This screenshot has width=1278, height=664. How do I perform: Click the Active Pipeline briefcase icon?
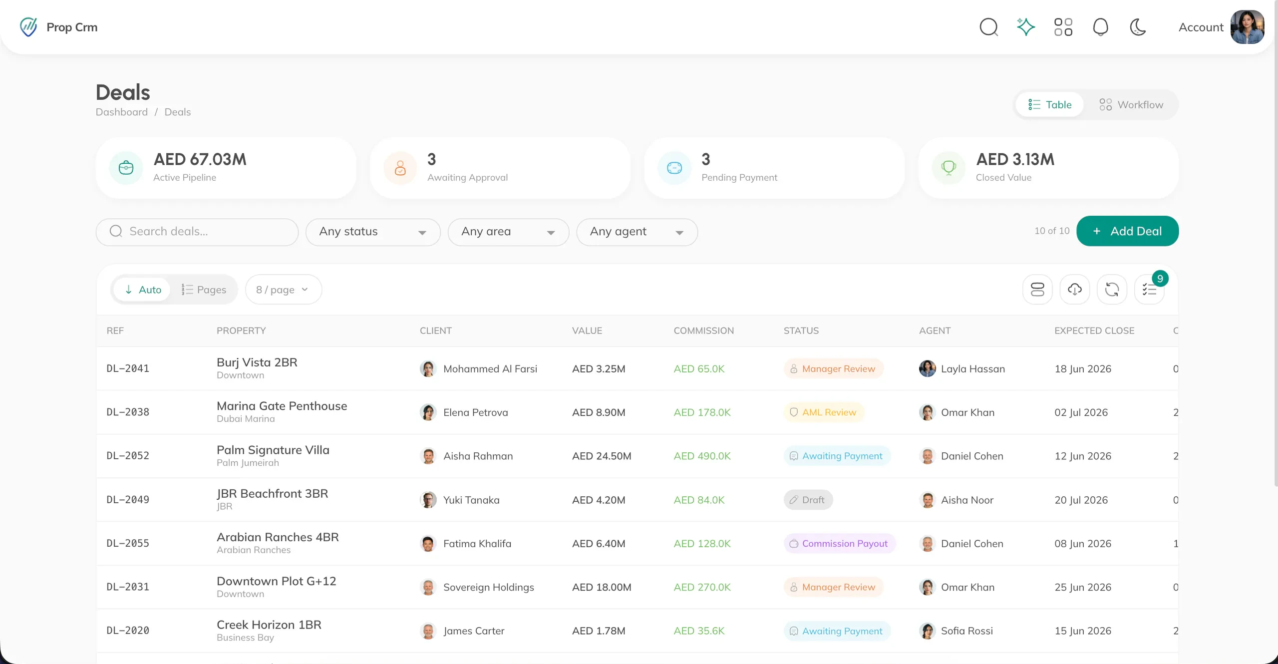coord(126,168)
